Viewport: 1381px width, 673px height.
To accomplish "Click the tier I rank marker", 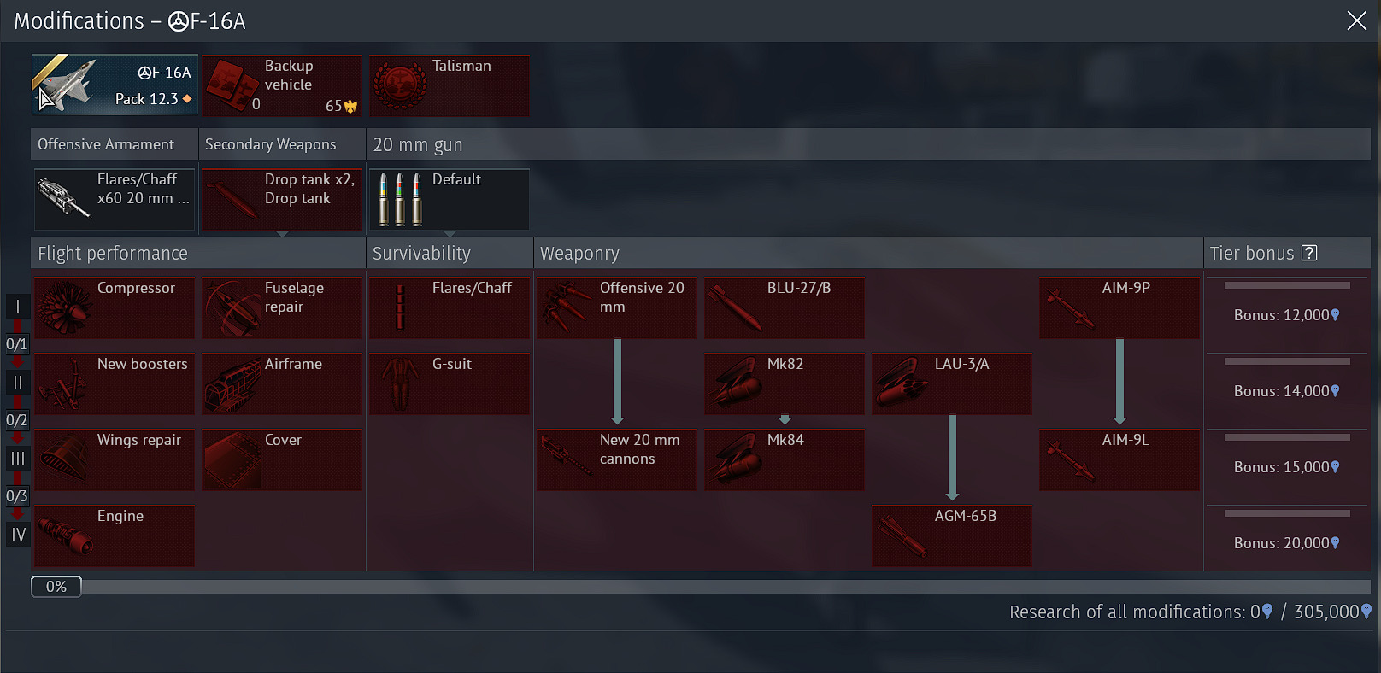I will coord(18,307).
